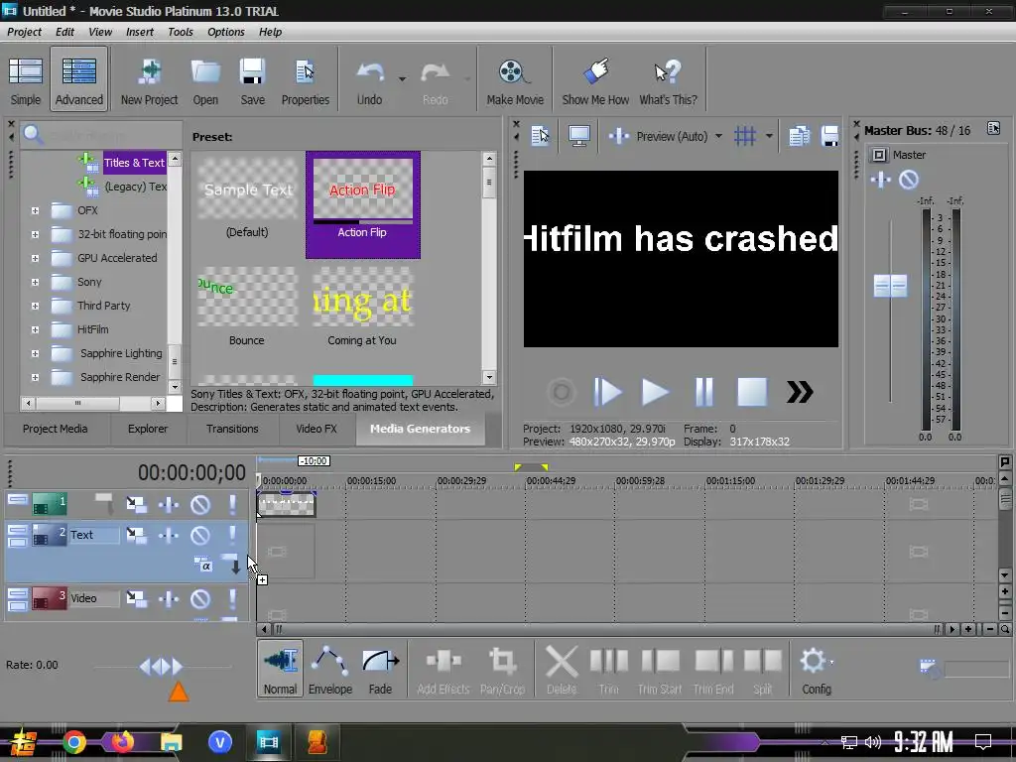Choose the Fade tool
Screen dimensions: 1016x762
tap(380, 670)
